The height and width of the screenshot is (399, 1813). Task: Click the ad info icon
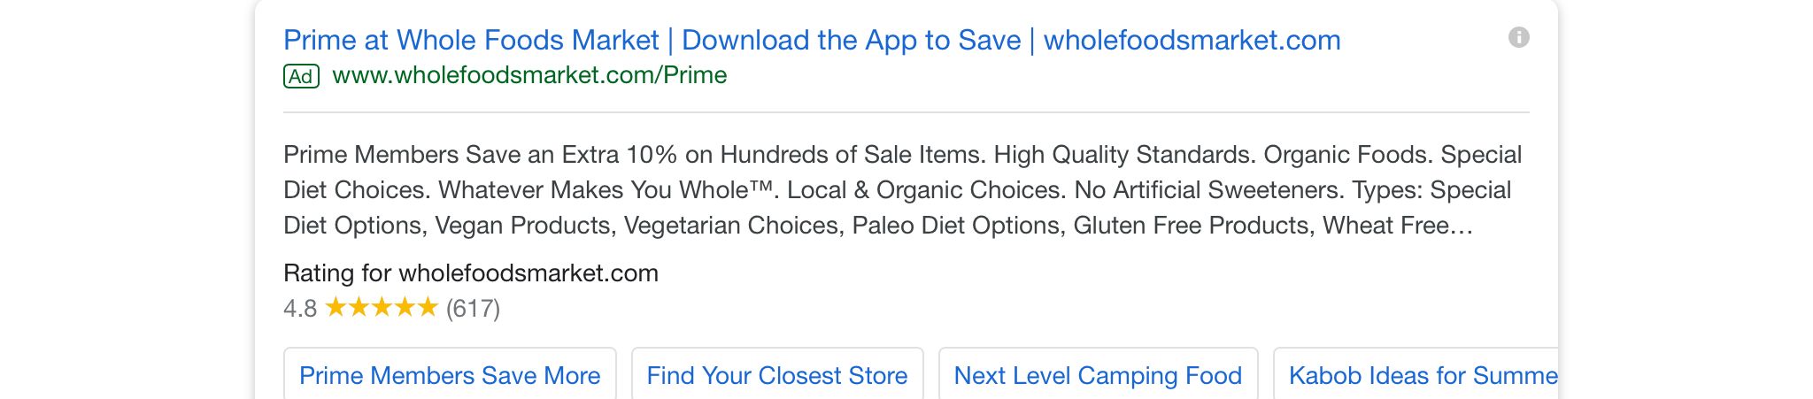[x=1518, y=37]
